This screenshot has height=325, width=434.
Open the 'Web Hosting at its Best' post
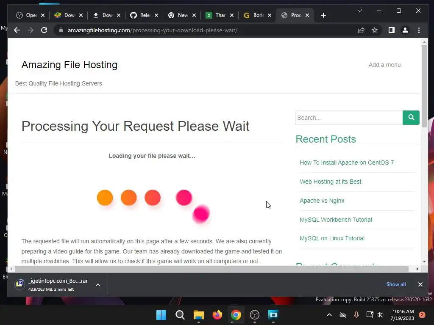pyautogui.click(x=331, y=182)
